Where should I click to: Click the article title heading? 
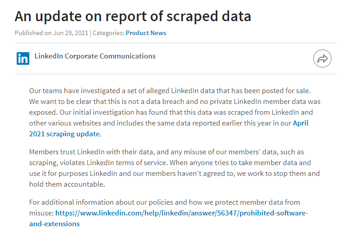(133, 16)
